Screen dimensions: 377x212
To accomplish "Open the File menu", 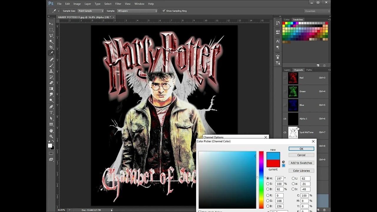I will tap(59, 4).
